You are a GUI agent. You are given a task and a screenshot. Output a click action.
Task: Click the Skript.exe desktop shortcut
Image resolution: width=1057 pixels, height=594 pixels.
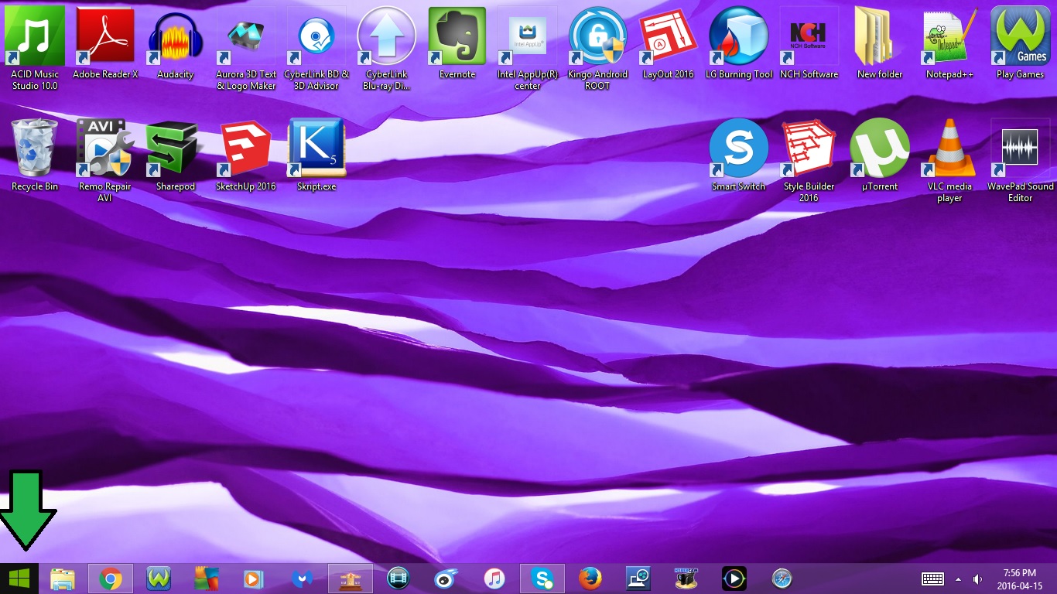pyautogui.click(x=316, y=155)
